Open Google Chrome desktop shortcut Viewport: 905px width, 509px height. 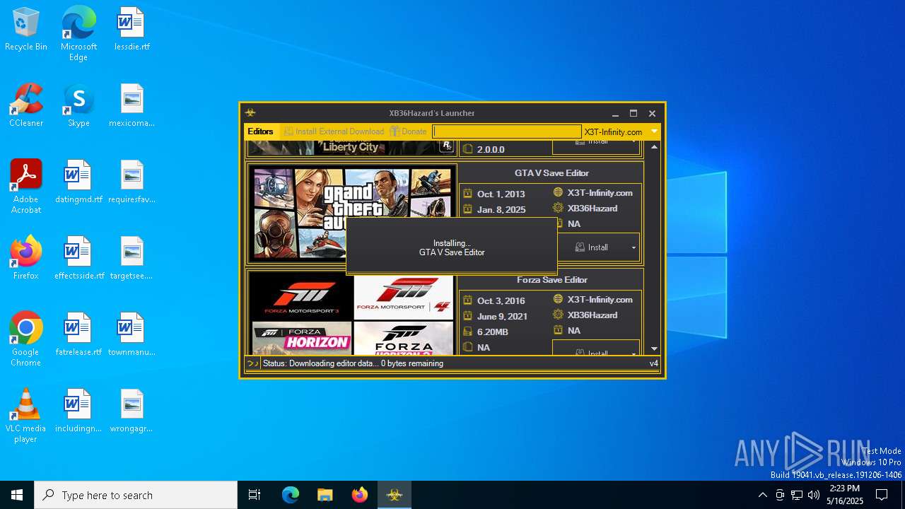26,339
